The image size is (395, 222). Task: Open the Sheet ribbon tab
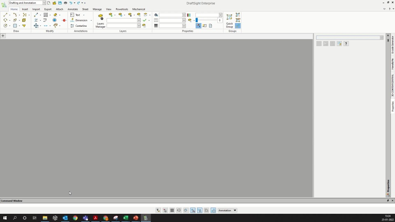tap(85, 9)
